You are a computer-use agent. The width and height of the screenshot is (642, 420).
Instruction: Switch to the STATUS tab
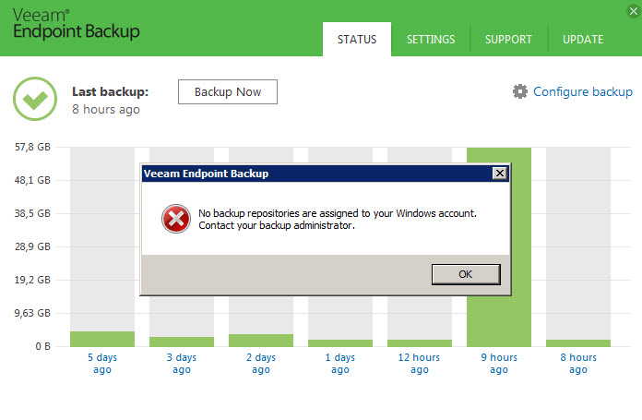point(357,40)
